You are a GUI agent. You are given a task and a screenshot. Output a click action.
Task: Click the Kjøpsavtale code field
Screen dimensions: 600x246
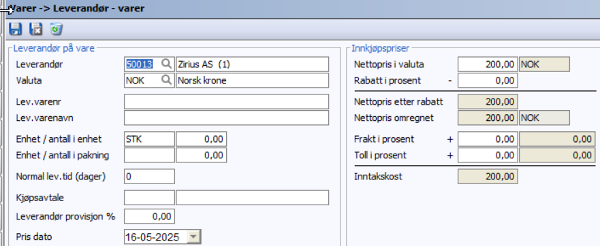[149, 198]
